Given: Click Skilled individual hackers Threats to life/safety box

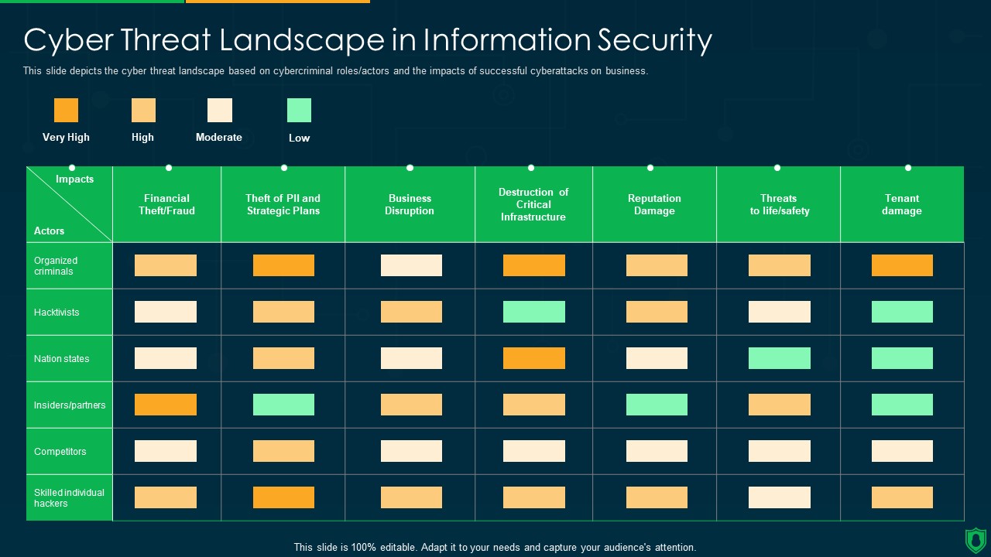Looking at the screenshot, I should (x=780, y=497).
